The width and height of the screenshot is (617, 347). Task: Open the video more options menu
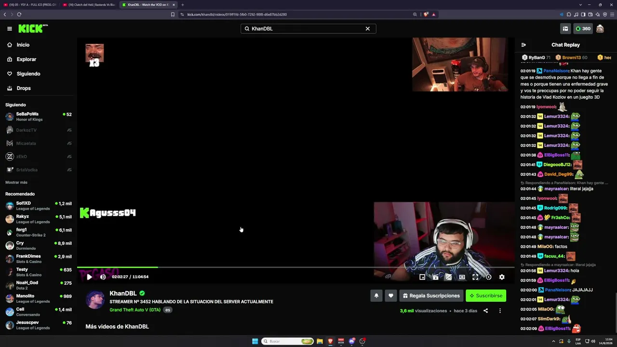coord(500,311)
